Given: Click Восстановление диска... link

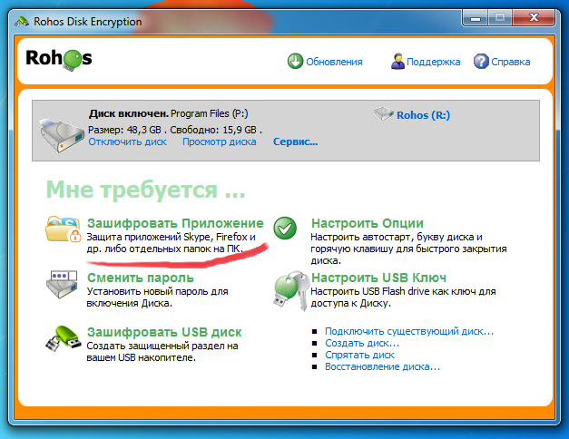Looking at the screenshot, I should click(382, 366).
